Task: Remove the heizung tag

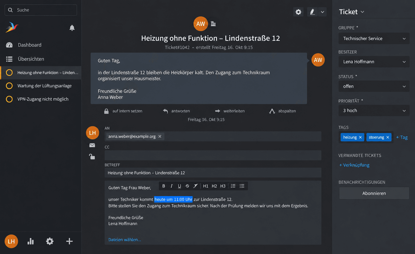Action: [360, 137]
